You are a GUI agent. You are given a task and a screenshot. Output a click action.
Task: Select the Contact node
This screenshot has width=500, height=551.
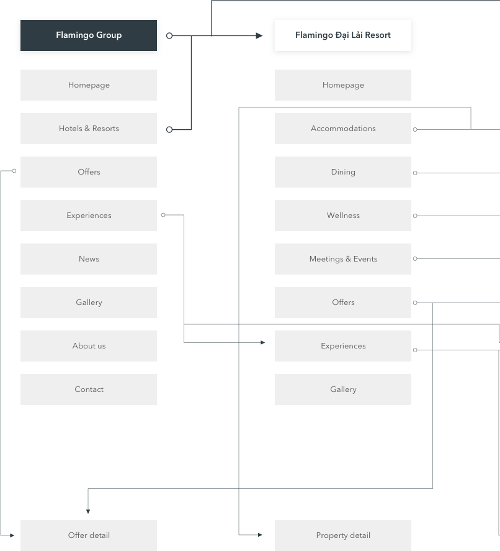(89, 389)
